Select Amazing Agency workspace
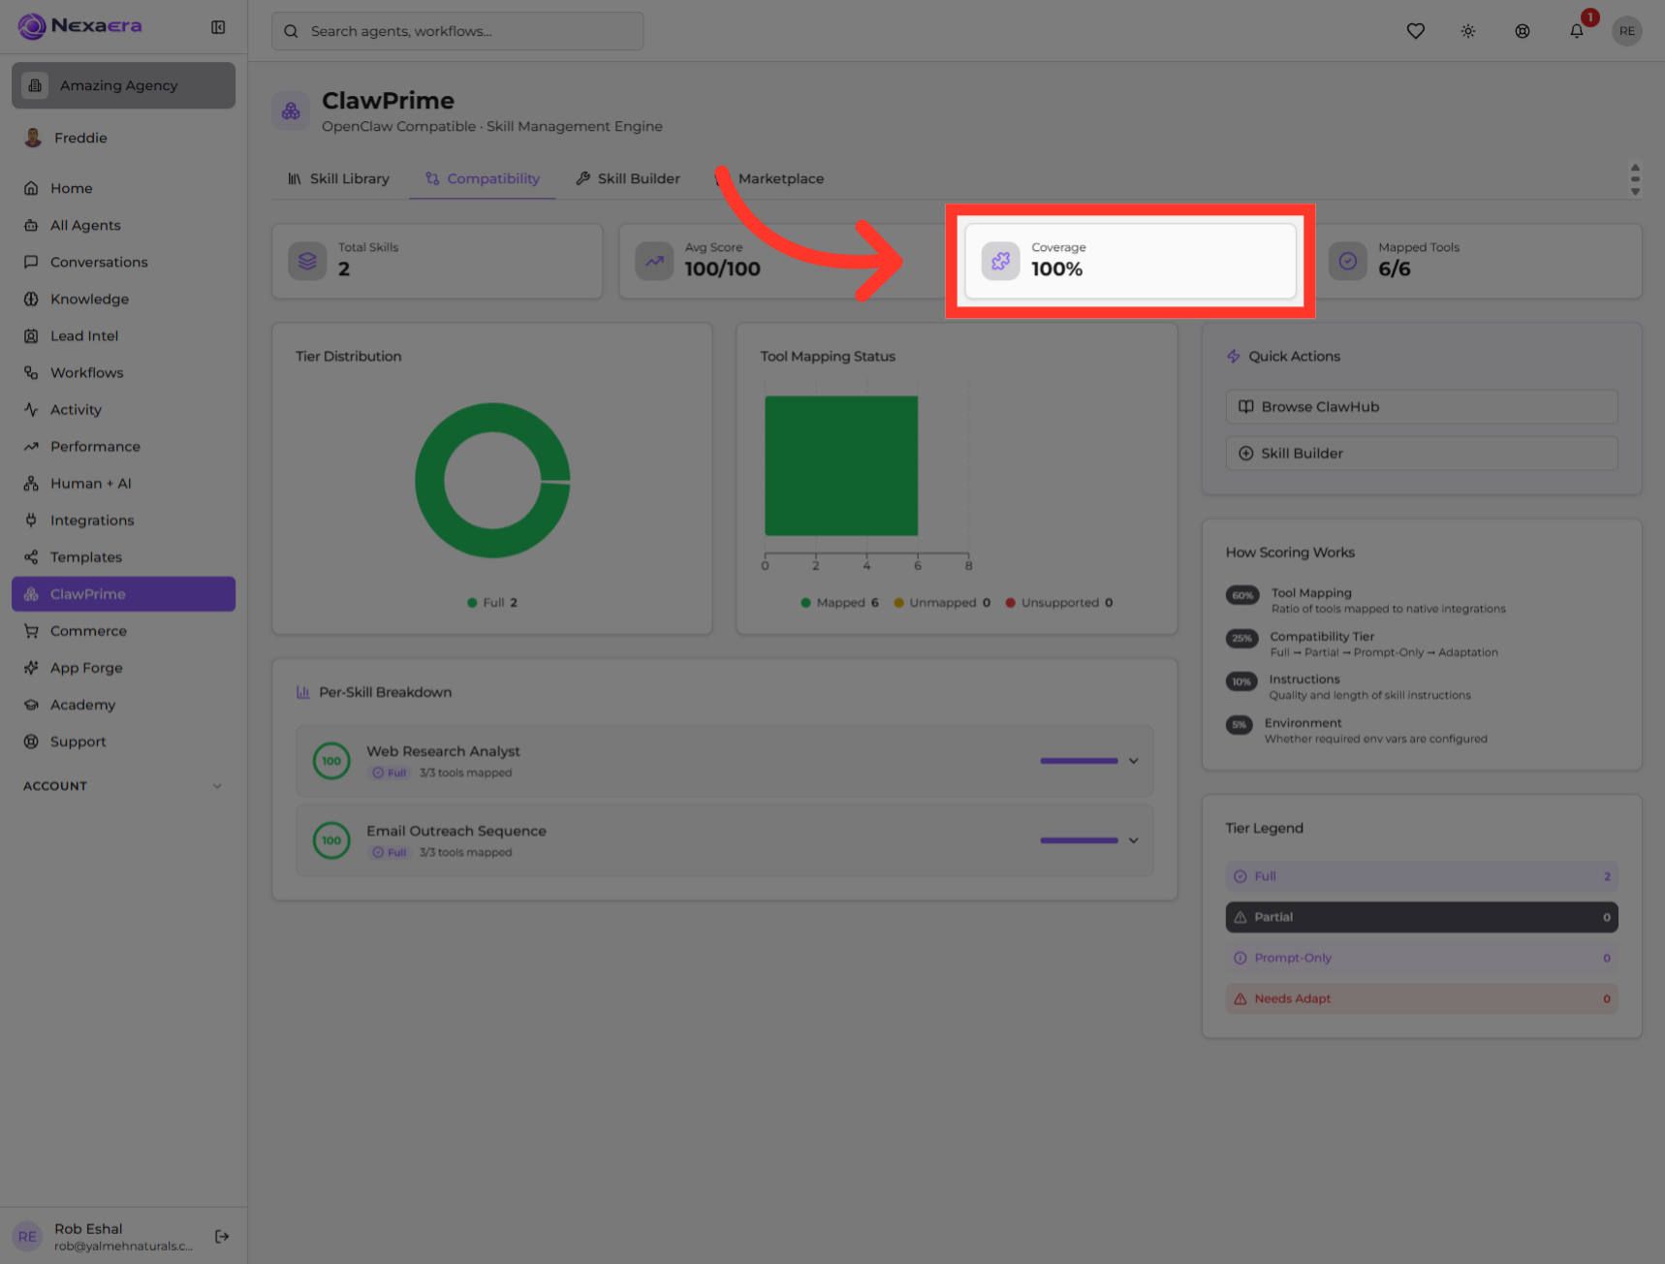The height and width of the screenshot is (1264, 1665). [x=123, y=85]
